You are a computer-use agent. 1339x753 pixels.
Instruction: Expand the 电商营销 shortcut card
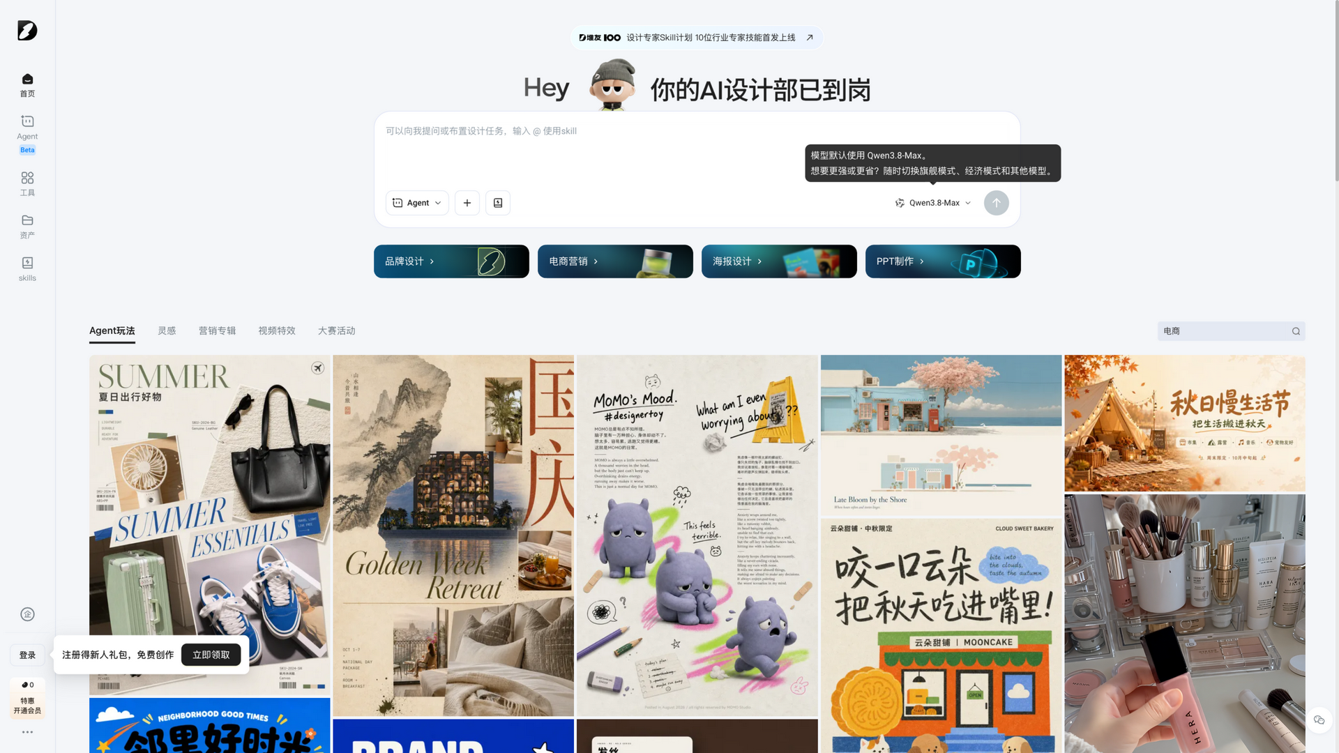click(615, 261)
